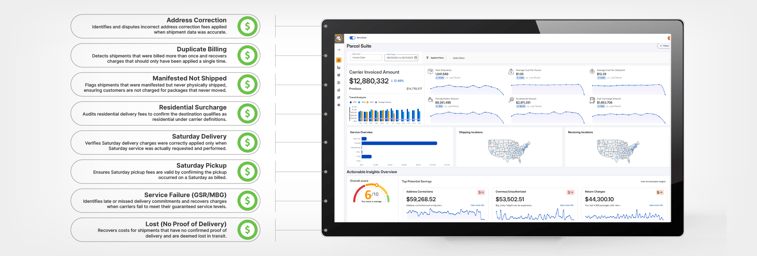Click the calendar icon in Date Range field
The width and height of the screenshot is (757, 256).
416,58
